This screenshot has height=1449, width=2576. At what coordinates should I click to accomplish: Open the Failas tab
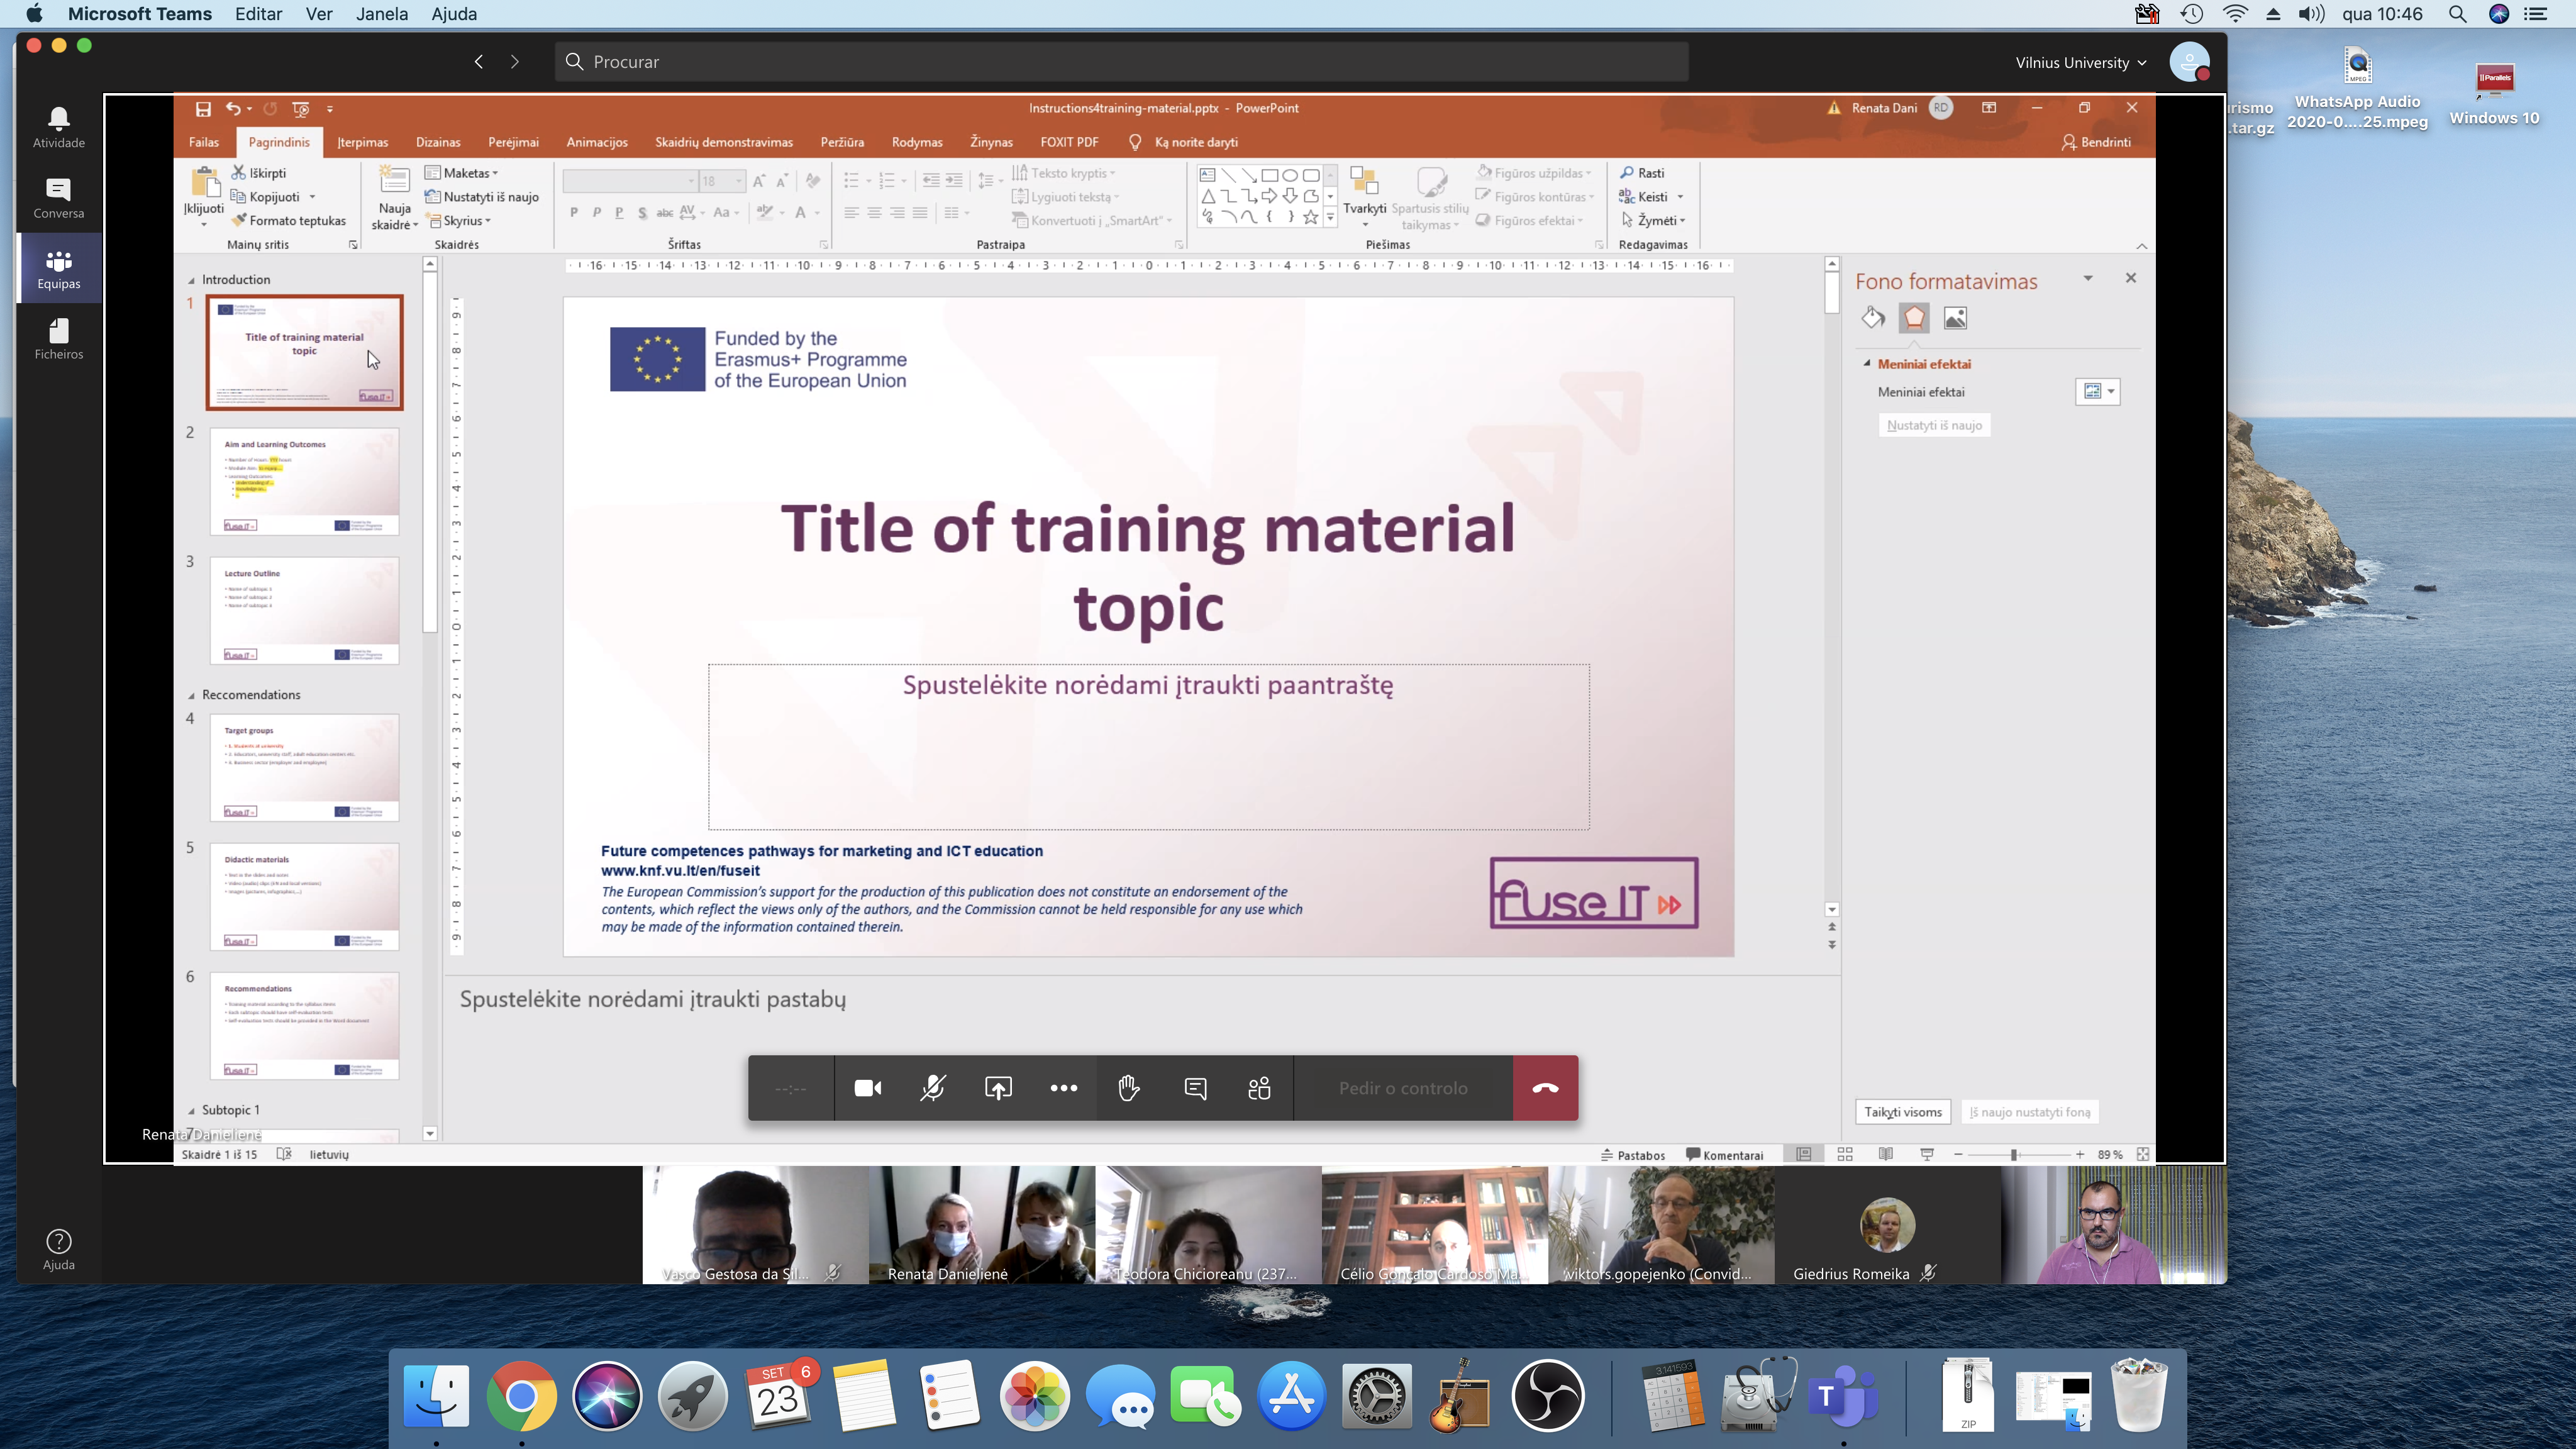(x=204, y=142)
